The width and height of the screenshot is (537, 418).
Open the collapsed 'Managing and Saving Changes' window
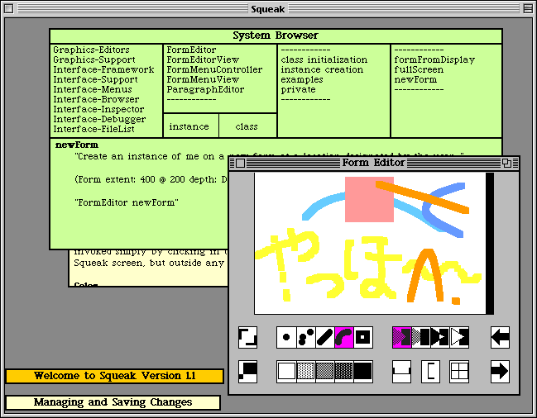coord(113,402)
